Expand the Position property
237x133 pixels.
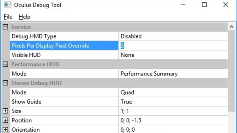(5, 120)
